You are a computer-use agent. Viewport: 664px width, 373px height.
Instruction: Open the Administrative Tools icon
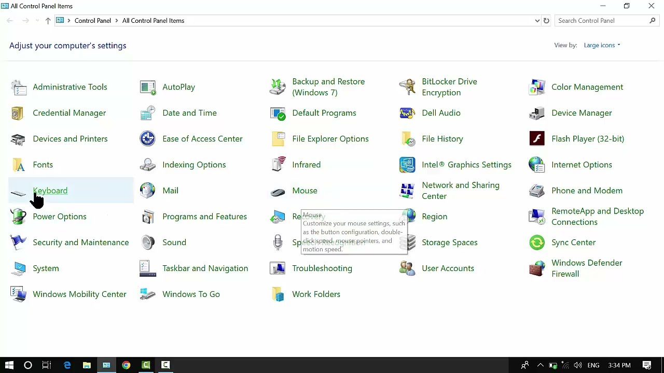(18, 87)
